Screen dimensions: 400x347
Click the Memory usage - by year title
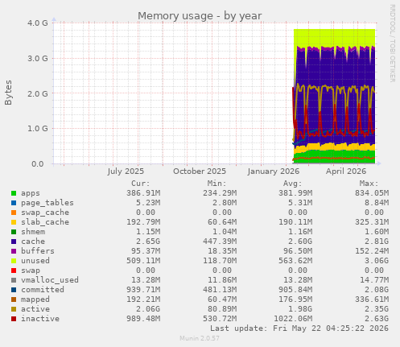point(200,16)
